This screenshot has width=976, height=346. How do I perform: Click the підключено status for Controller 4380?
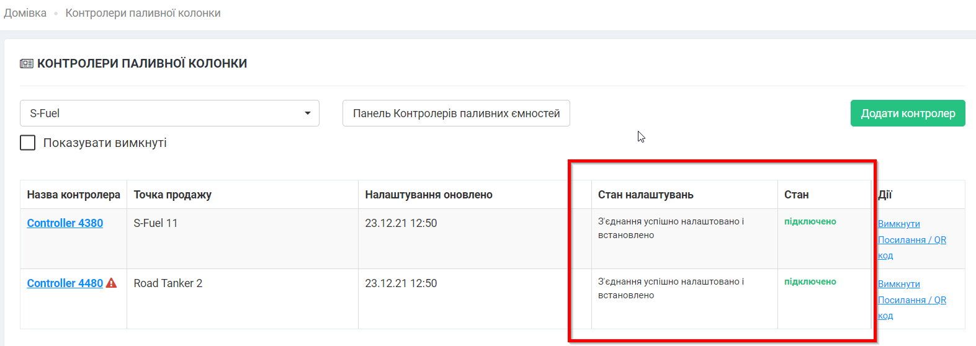tap(810, 221)
